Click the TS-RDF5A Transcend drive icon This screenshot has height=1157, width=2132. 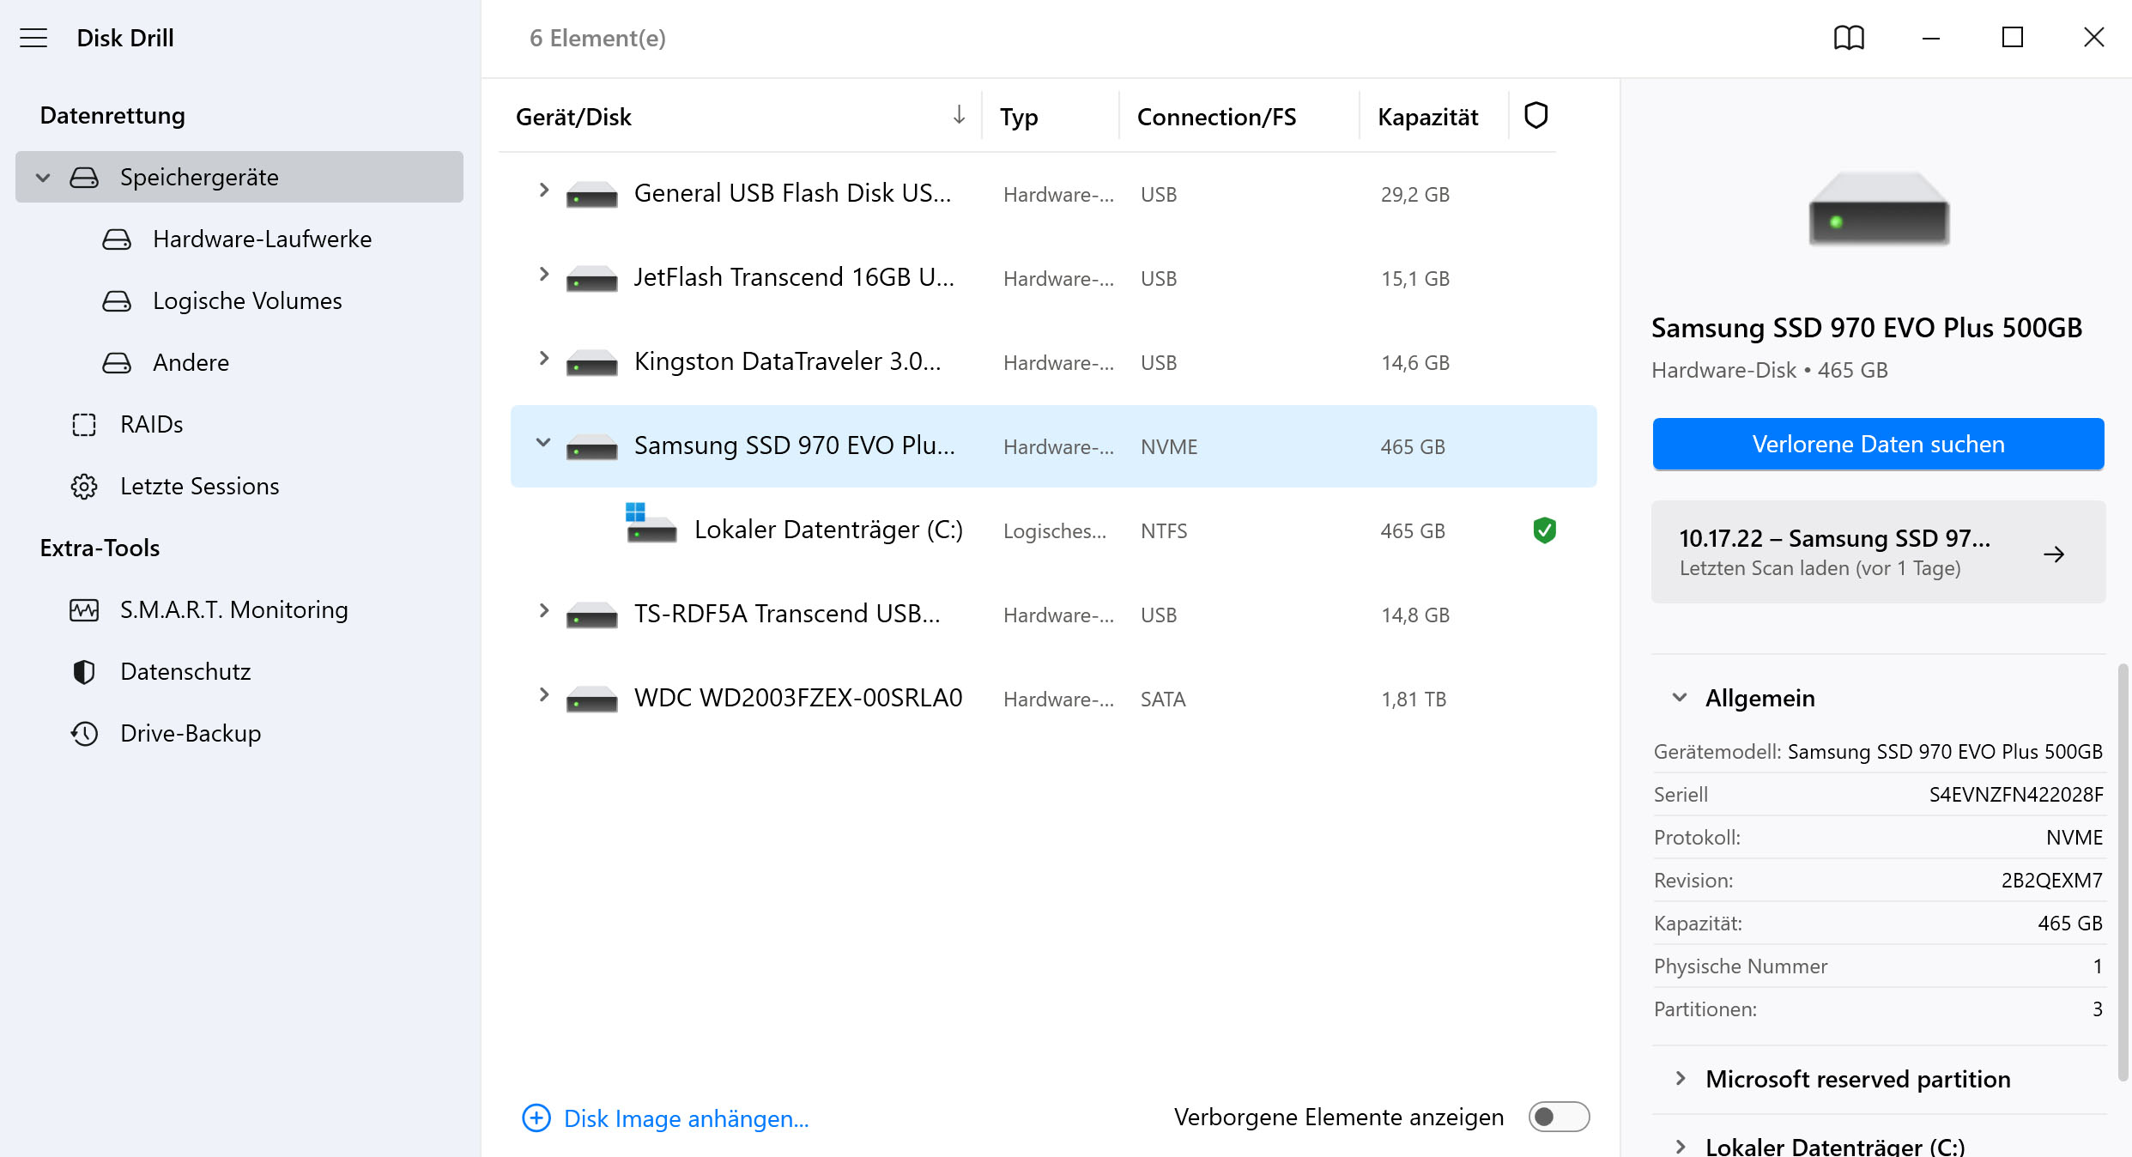click(x=592, y=615)
